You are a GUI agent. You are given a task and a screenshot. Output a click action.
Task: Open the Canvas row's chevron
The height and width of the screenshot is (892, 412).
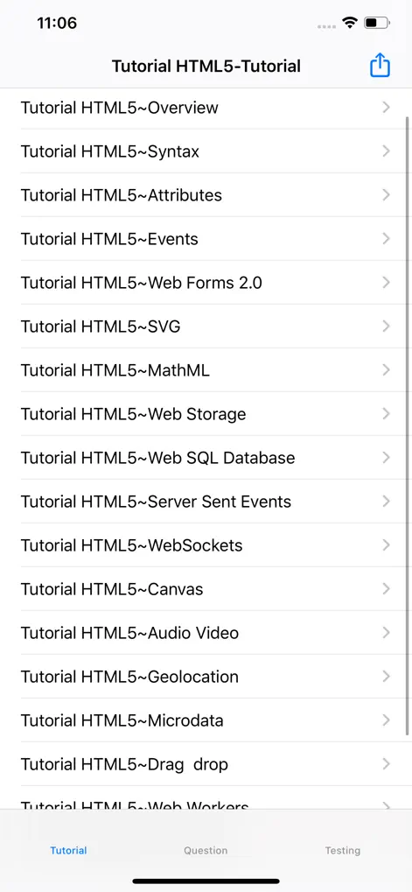tap(387, 589)
